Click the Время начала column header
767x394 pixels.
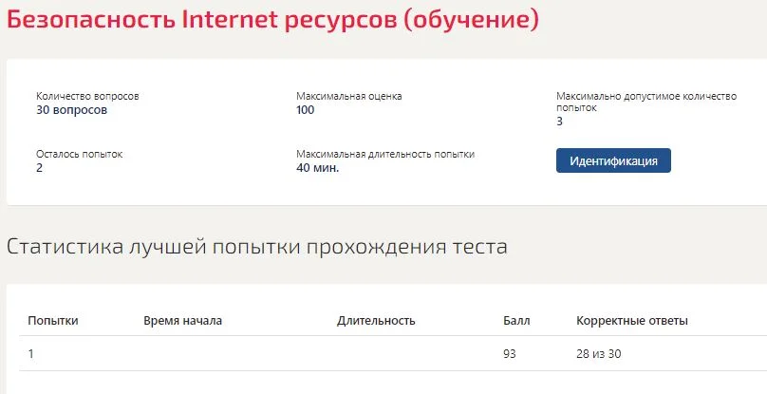(183, 321)
